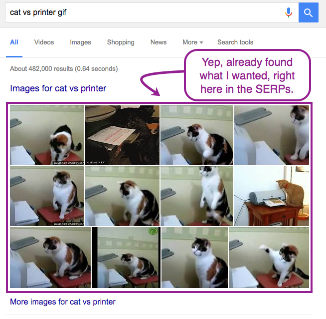Viewport: 326px width, 319px height.
Task: Open 'Images for cat vs printer' link
Action: [x=58, y=88]
